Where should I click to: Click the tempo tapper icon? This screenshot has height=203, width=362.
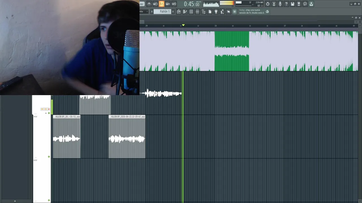pyautogui.click(x=222, y=12)
